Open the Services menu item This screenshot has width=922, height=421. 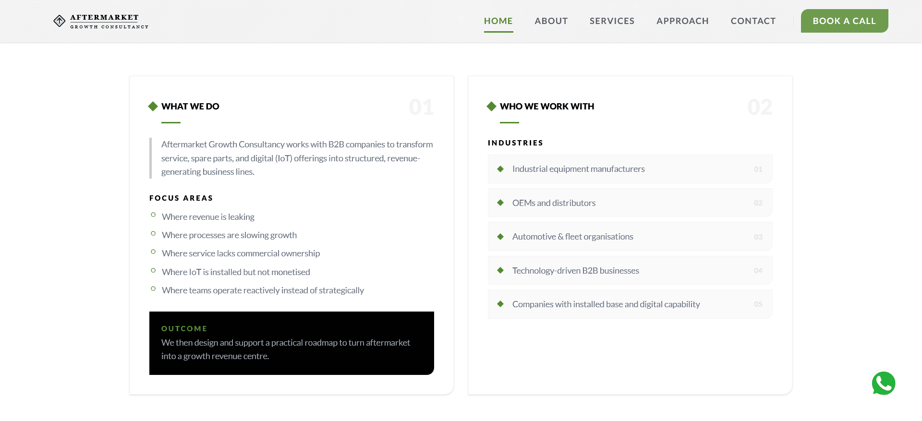612,21
